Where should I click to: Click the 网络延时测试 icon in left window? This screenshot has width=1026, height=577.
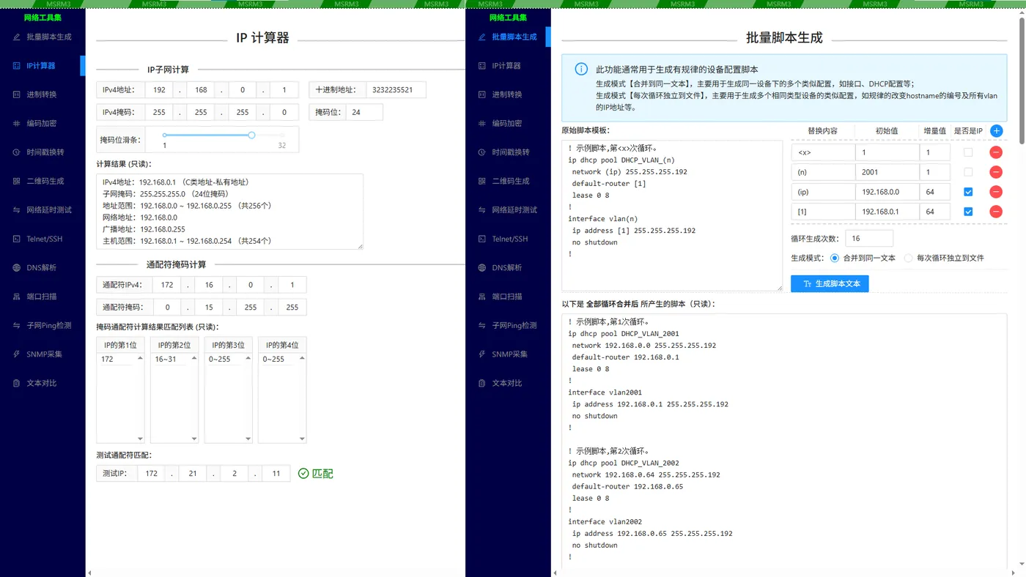click(16, 210)
